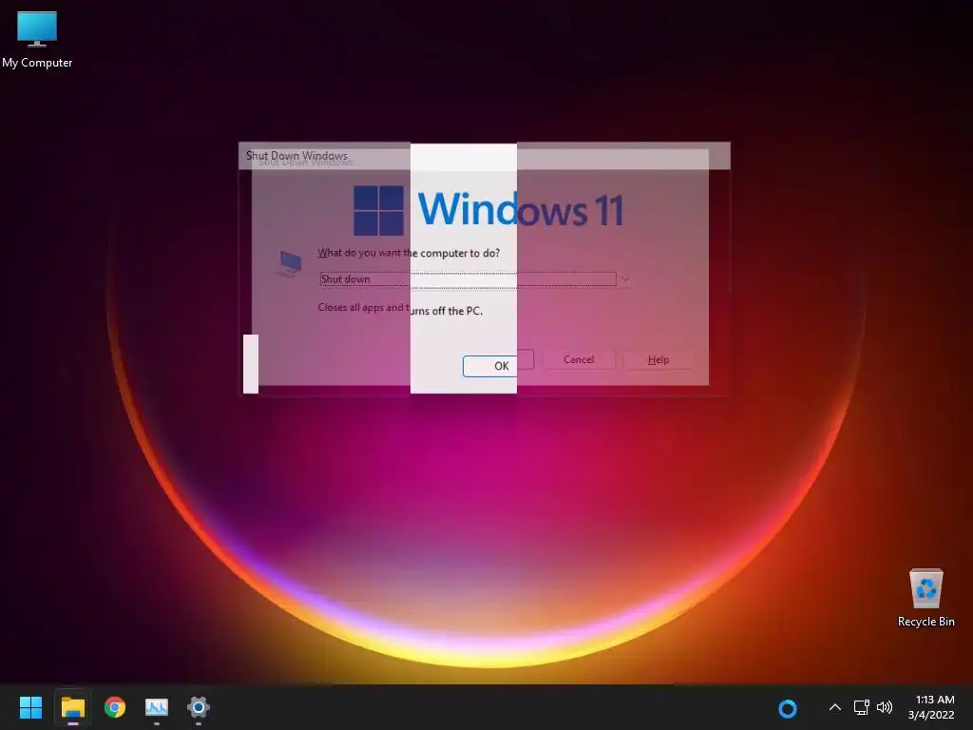Click the dropdown arrow beside Shut down
The height and width of the screenshot is (730, 973).
(625, 279)
